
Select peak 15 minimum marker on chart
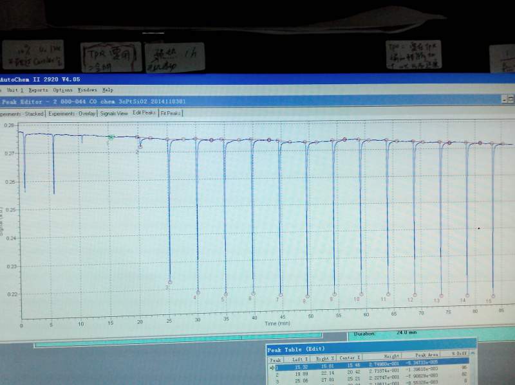493,296
